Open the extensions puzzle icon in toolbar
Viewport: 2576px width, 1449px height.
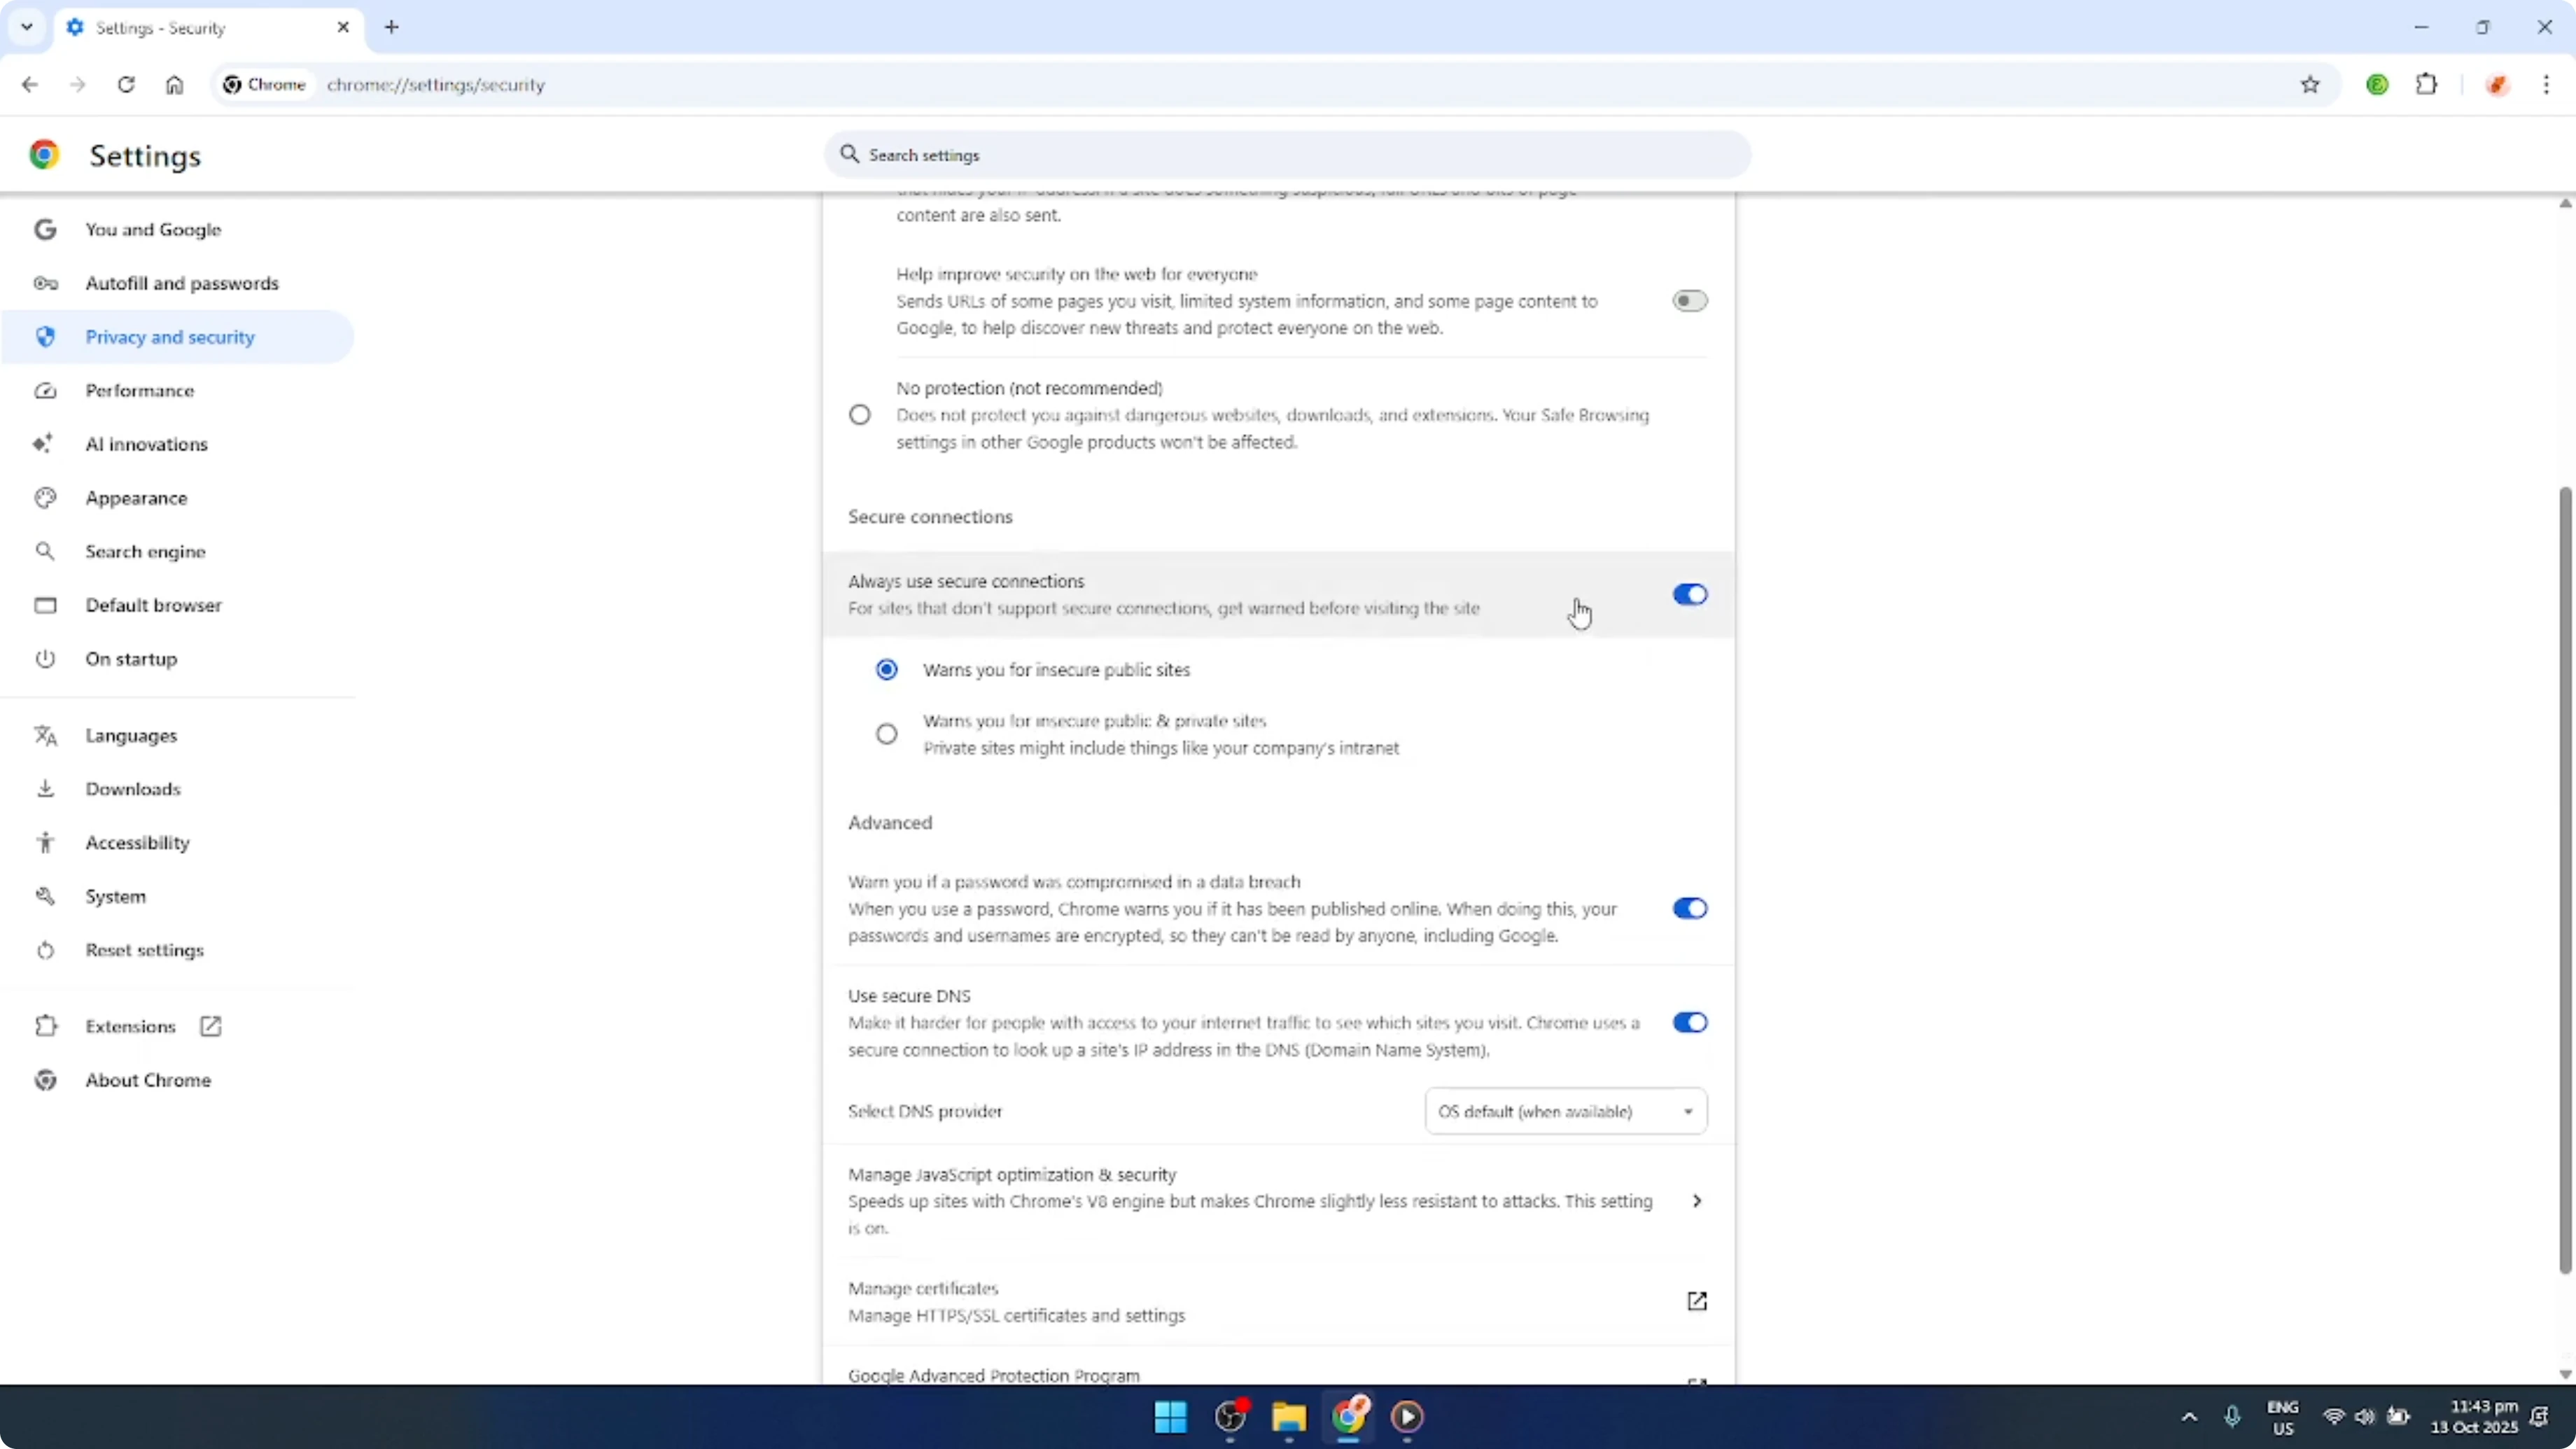click(2428, 84)
